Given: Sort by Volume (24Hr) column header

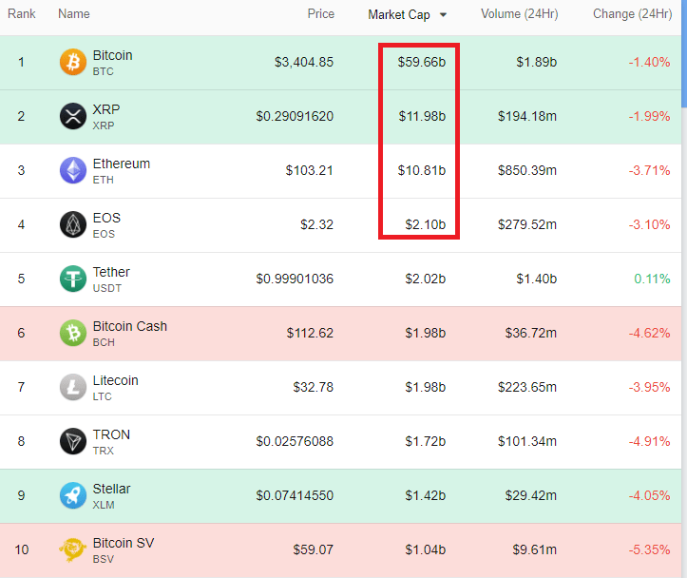Looking at the screenshot, I should pyautogui.click(x=520, y=14).
